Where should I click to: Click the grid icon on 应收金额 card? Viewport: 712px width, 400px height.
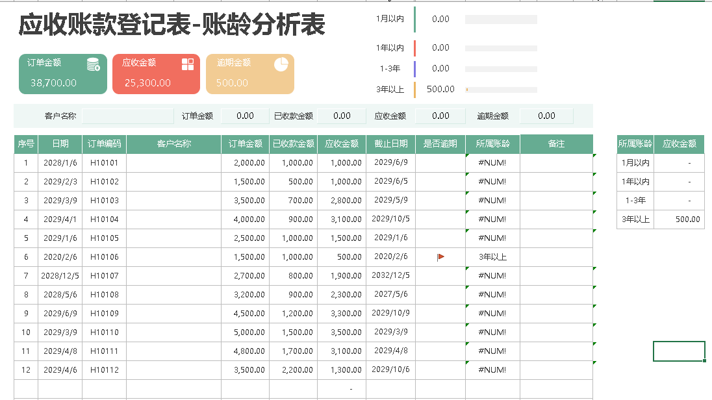[x=188, y=64]
